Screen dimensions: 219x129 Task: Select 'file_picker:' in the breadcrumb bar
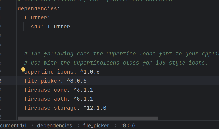click(x=97, y=125)
